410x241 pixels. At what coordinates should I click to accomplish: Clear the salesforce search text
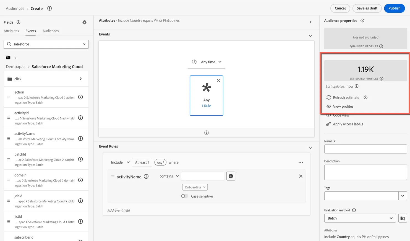pyautogui.click(x=84, y=44)
